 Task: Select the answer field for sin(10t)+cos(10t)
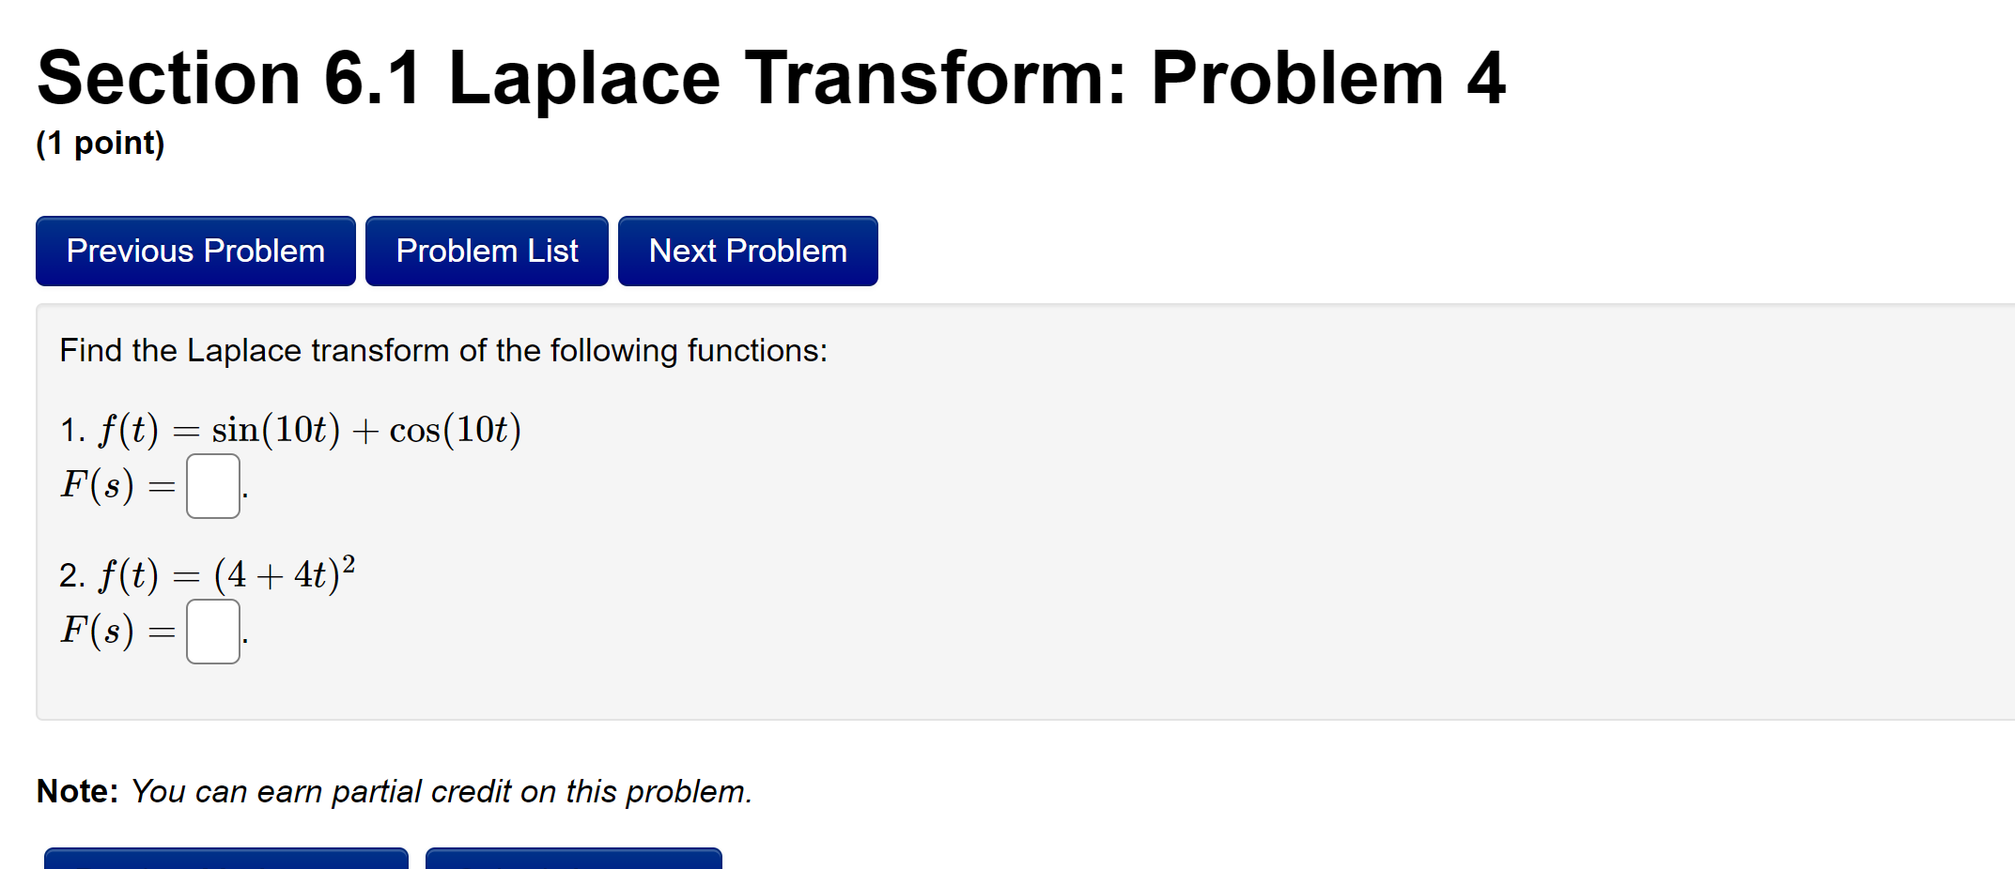coord(212,486)
